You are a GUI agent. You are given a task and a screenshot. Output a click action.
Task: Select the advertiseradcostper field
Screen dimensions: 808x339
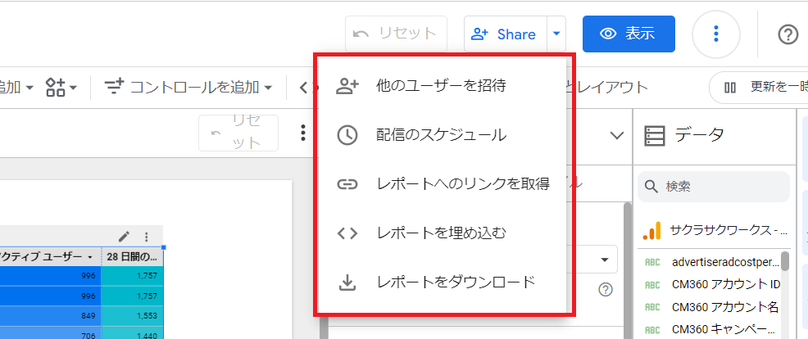point(711,262)
